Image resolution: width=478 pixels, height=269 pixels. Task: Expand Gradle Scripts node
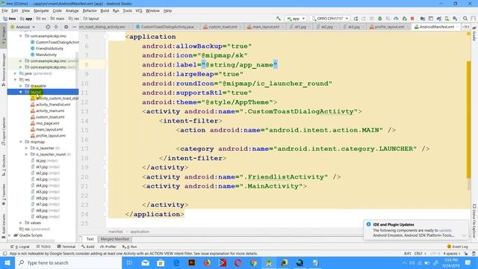point(10,235)
